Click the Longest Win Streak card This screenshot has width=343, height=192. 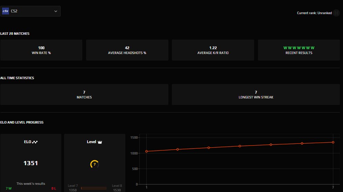tap(256, 95)
